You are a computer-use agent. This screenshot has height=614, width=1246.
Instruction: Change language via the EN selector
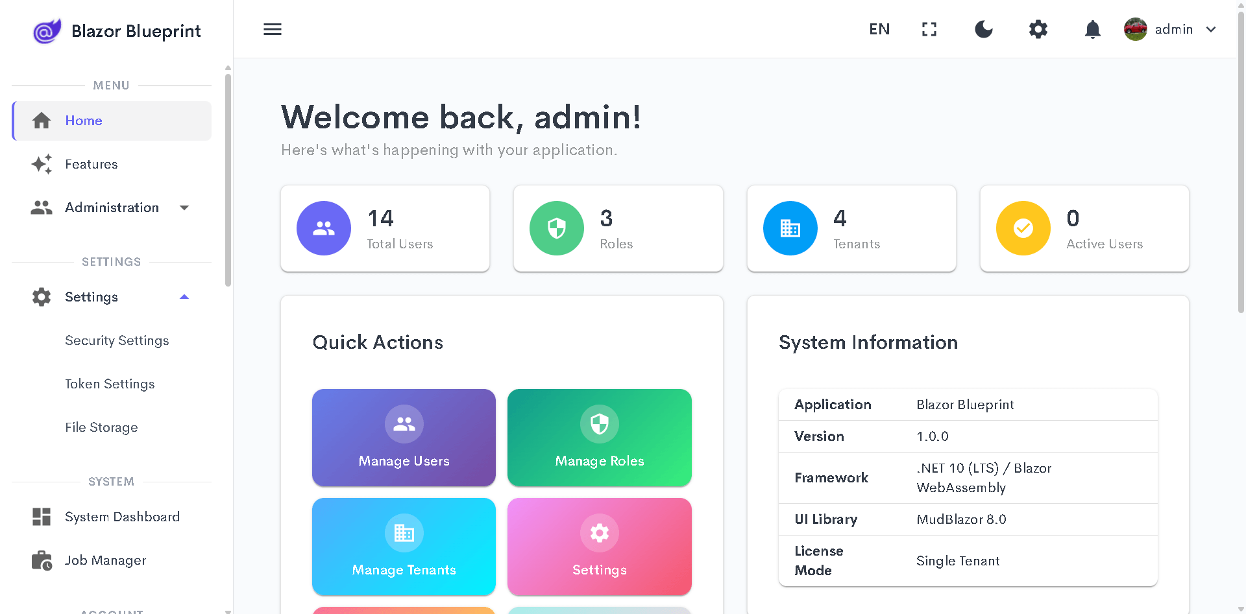[879, 29]
